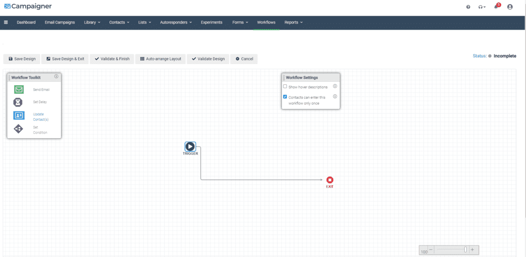
Task: Click the red EXIT stop node
Action: click(330, 179)
